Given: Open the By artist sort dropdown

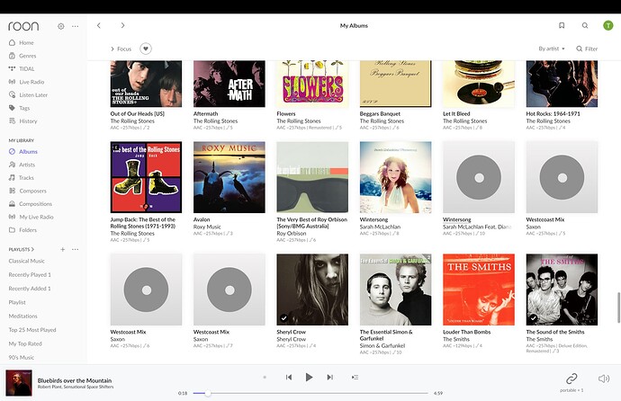Looking at the screenshot, I should pyautogui.click(x=552, y=49).
